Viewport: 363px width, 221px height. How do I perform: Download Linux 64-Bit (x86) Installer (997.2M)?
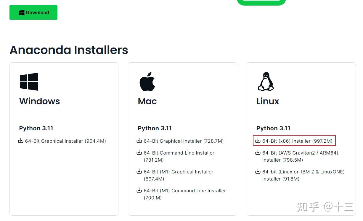point(297,141)
